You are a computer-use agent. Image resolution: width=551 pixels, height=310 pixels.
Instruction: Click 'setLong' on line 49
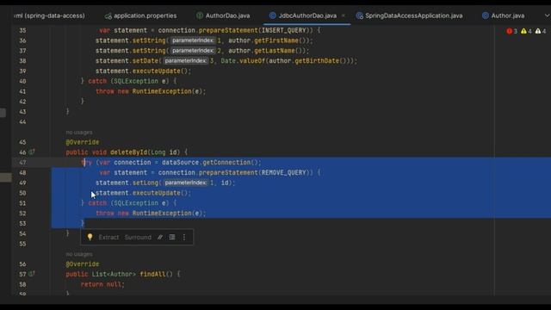[x=145, y=183]
